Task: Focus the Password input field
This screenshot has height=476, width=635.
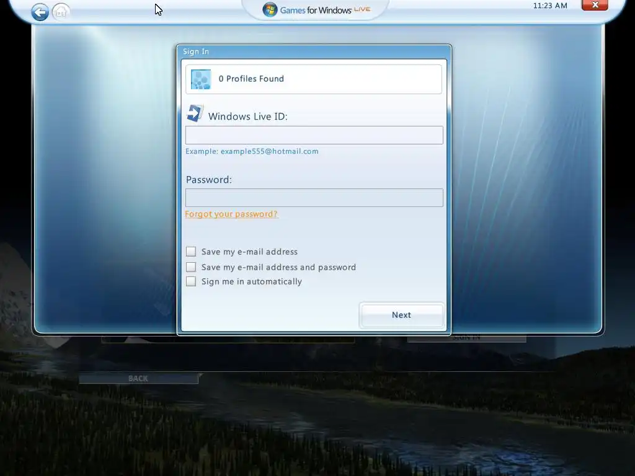Action: [314, 198]
